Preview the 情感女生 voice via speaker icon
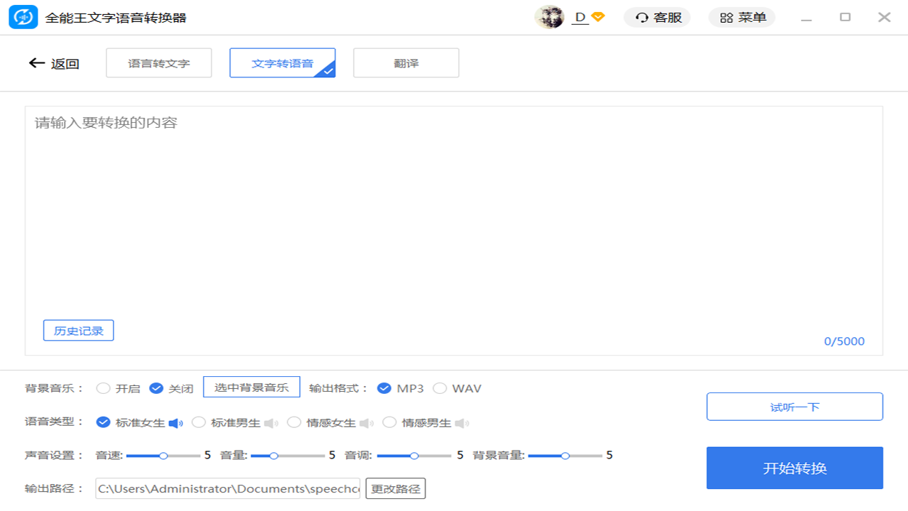This screenshot has height=511, width=908. [x=367, y=422]
